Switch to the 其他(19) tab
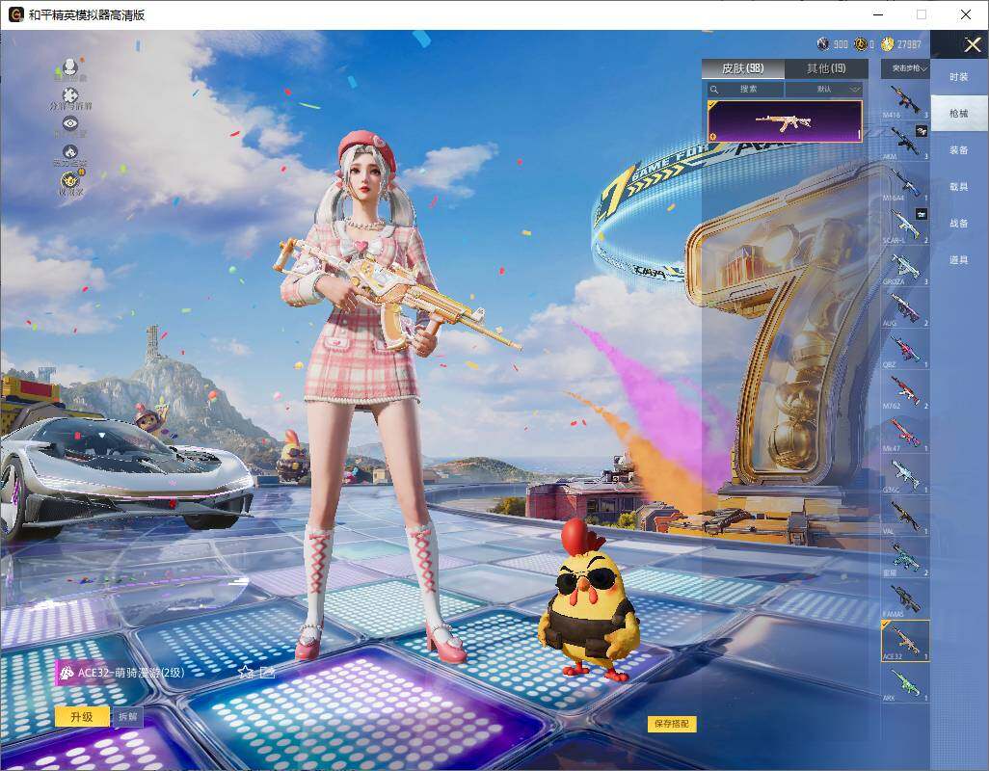The image size is (989, 771). pyautogui.click(x=826, y=68)
